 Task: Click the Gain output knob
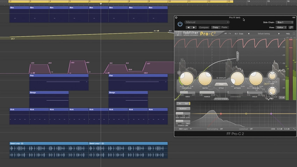(272, 76)
